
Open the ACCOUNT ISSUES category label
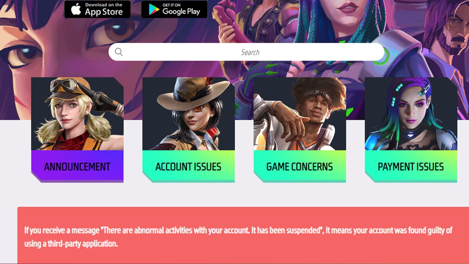(188, 166)
